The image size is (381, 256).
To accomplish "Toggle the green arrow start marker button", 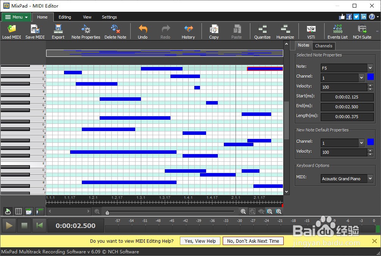I will click(39, 211).
